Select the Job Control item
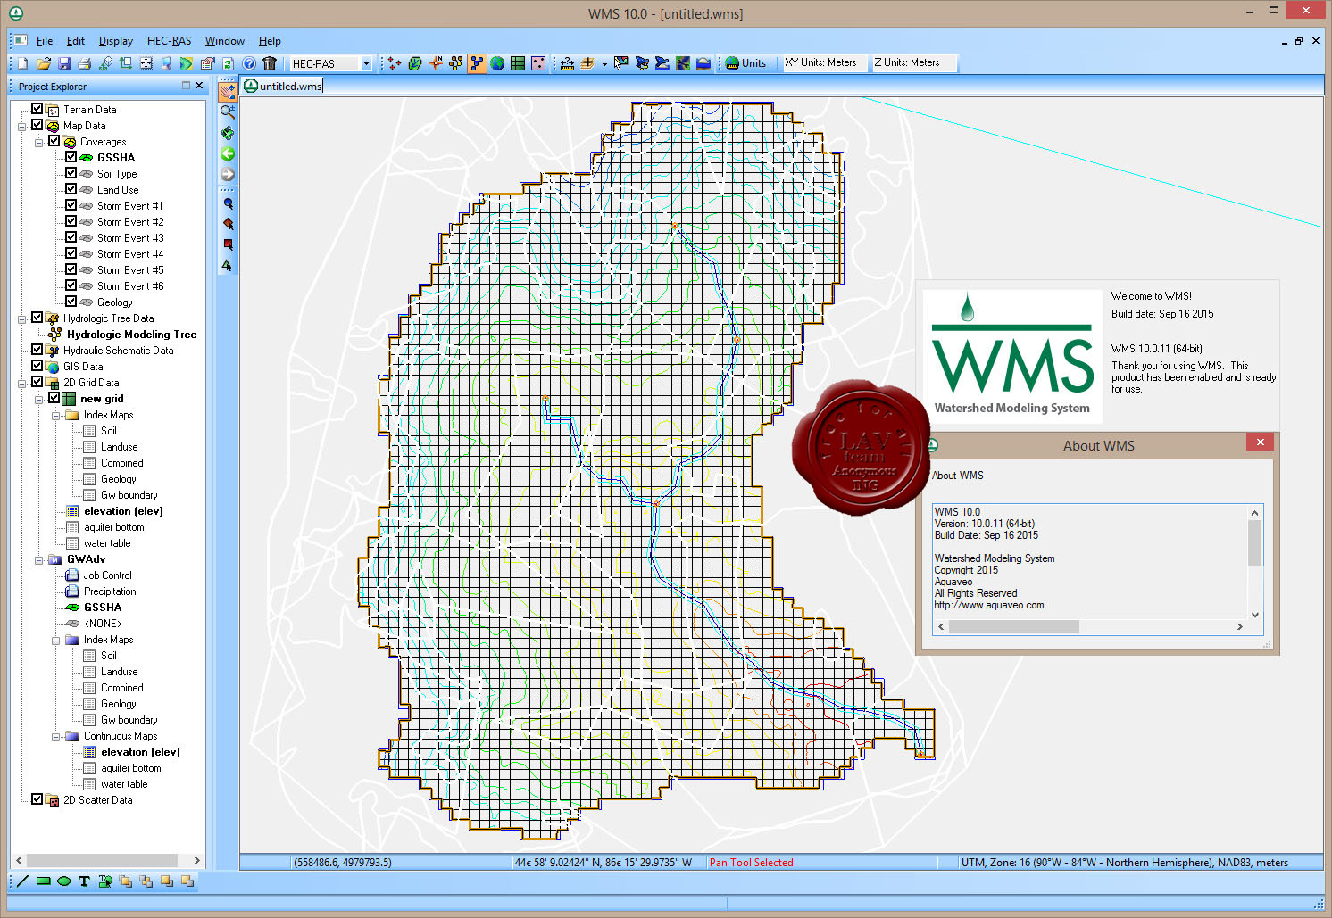Image resolution: width=1332 pixels, height=918 pixels. point(107,575)
